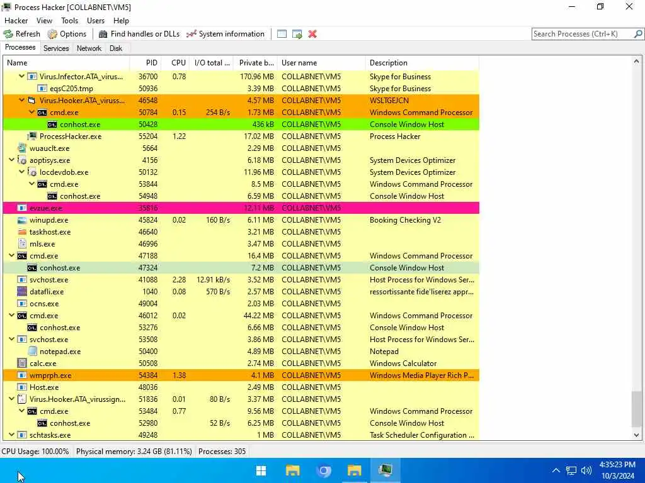Select svchost.exe row with PID 41088
This screenshot has height=483, width=645.
click(241, 280)
